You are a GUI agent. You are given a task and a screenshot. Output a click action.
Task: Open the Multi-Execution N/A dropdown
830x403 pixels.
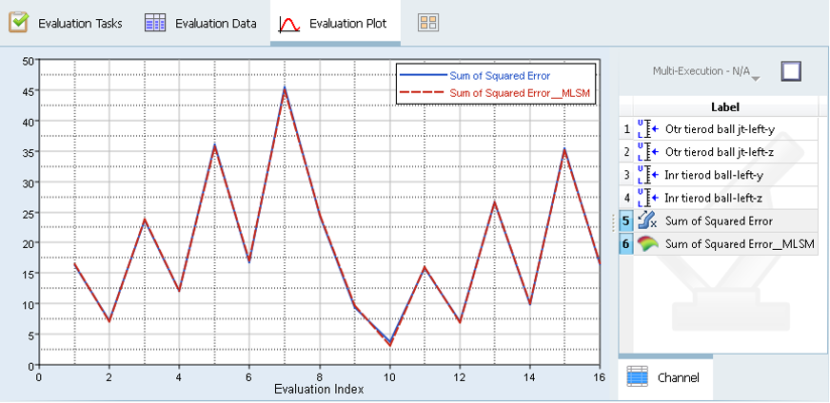click(x=706, y=71)
